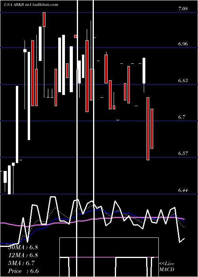
Task: Select the 6.83 price axis label
Action: click(183, 81)
